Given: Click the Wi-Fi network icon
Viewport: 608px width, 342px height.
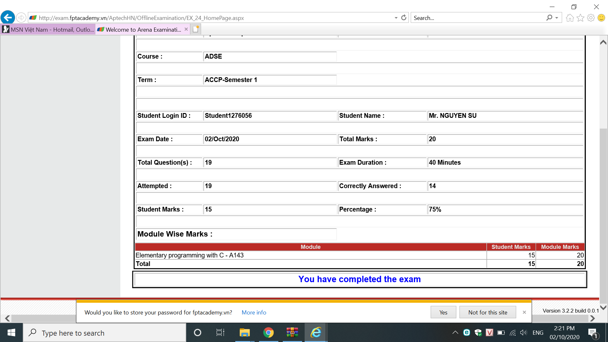Looking at the screenshot, I should tap(513, 332).
